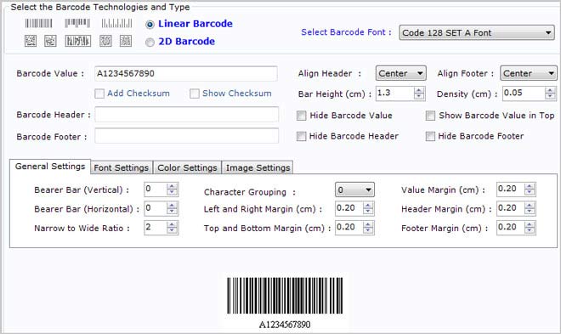Viewport: 561px width, 334px height.
Task: Check Hide Barcode Header
Action: coord(301,136)
